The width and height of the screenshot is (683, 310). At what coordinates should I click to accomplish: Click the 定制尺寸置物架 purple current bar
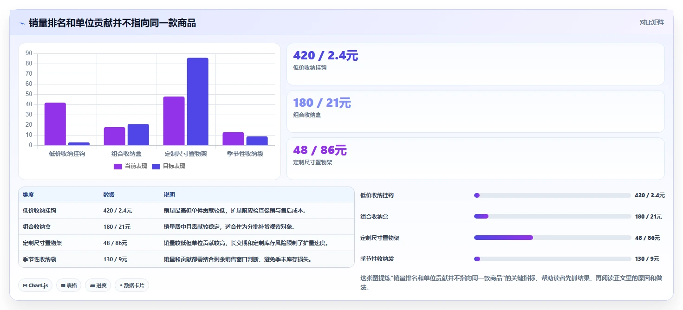(174, 121)
